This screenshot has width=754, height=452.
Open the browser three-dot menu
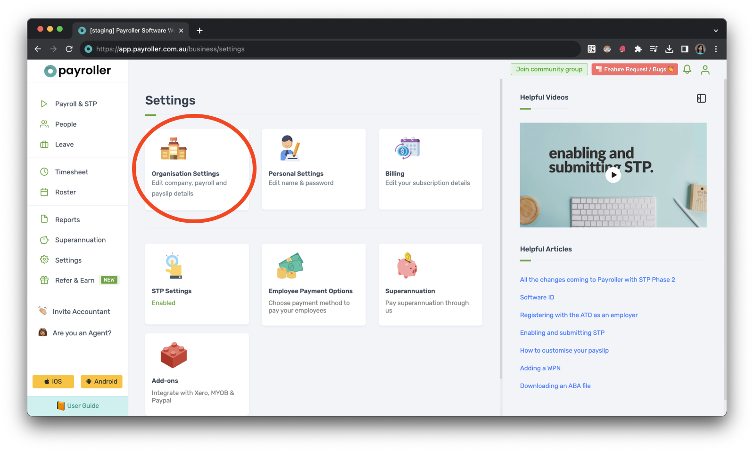(x=716, y=49)
